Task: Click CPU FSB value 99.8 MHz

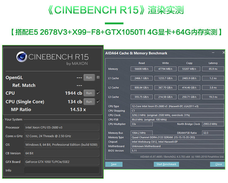Action: pos(177,120)
